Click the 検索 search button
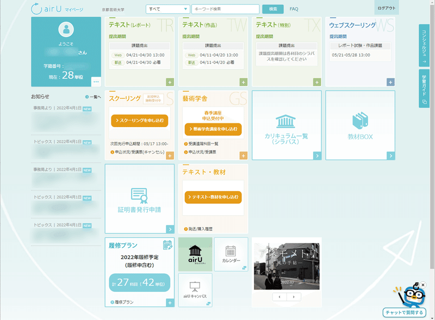This screenshot has height=320, width=435. [273, 9]
